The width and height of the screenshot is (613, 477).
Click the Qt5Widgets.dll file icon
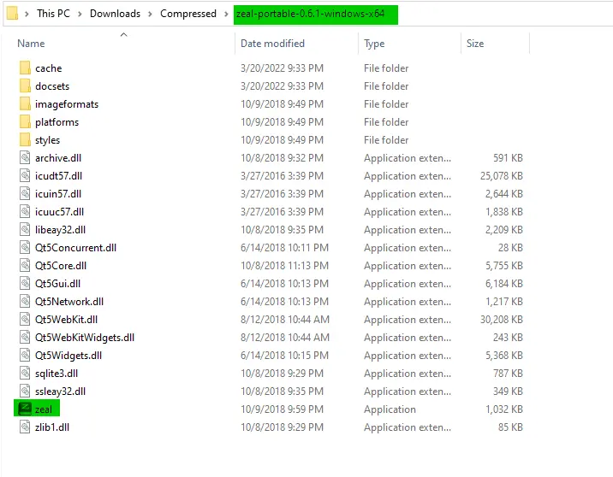click(25, 356)
